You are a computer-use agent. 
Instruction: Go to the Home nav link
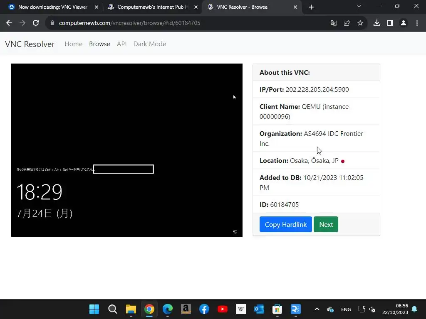pos(73,44)
